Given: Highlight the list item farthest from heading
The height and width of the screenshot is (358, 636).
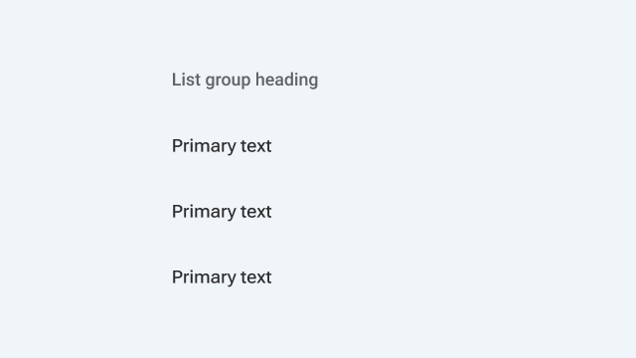Looking at the screenshot, I should (222, 277).
